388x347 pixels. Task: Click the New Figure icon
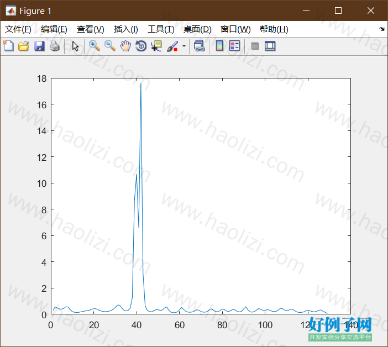coord(8,46)
